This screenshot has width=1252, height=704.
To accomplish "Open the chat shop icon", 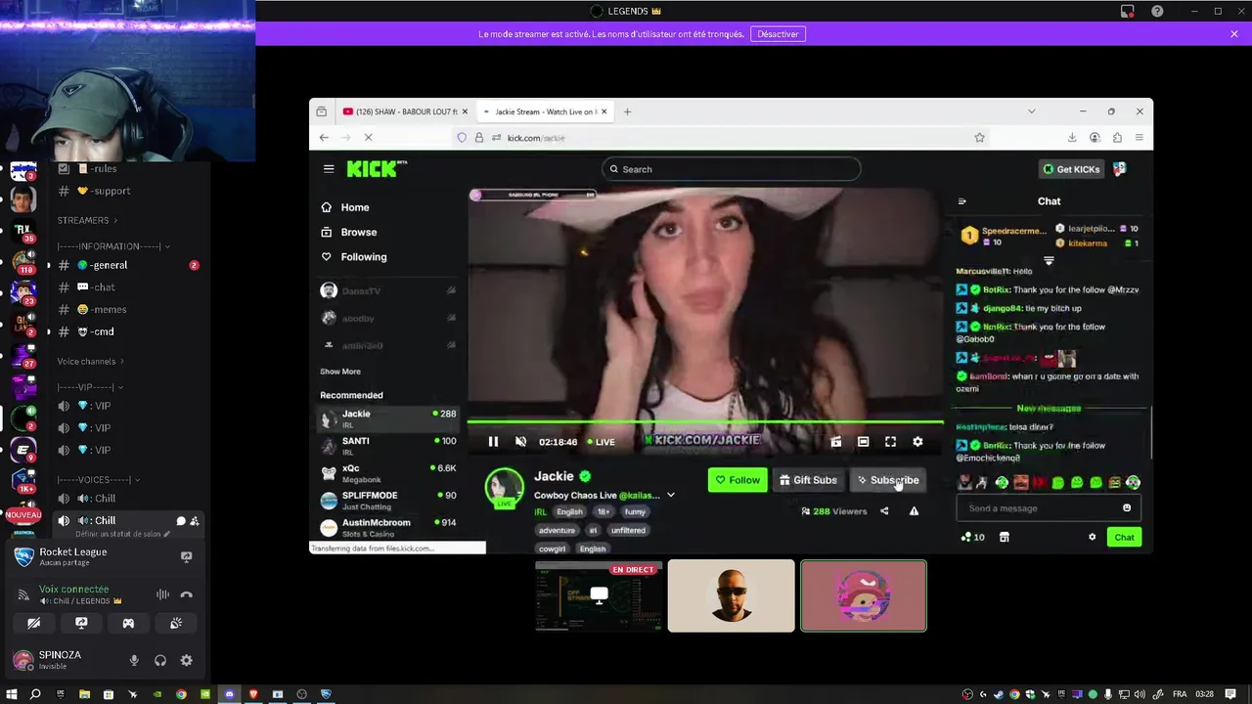I will coord(1004,537).
